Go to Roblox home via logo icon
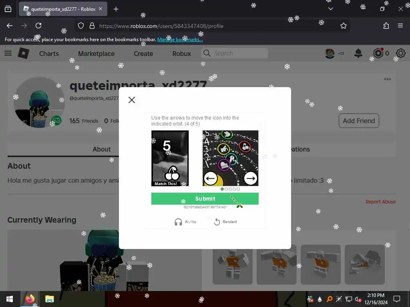410x307 pixels. [x=24, y=53]
